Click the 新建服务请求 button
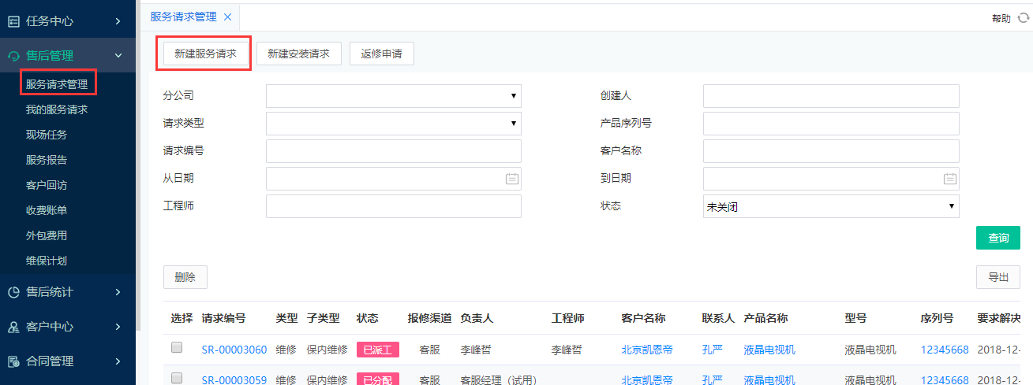Screen dimensions: 1033x385 click(x=204, y=54)
